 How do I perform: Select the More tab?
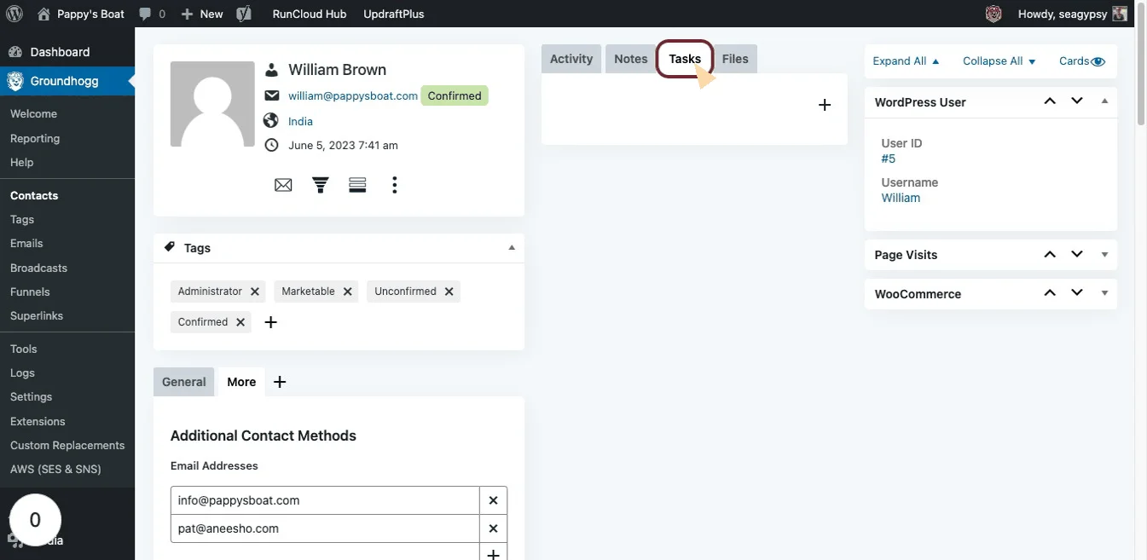241,382
